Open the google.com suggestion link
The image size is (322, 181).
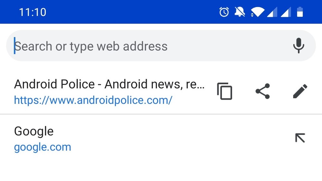tap(43, 147)
